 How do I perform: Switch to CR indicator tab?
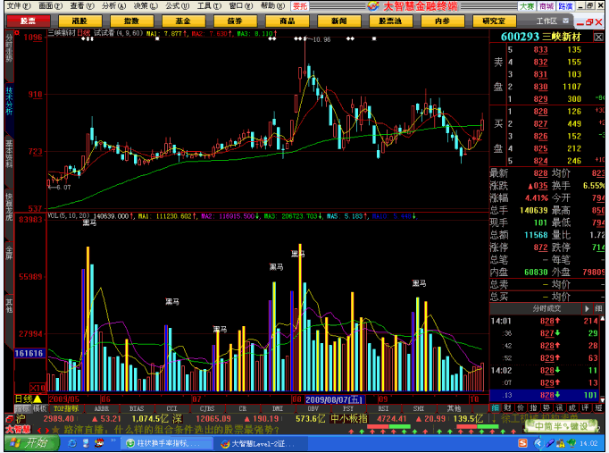coord(242,408)
